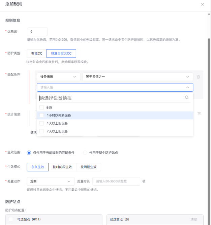Viewport: 211px width, 225px height.
Task: Select 作用于整个防护站点 radio
Action: point(85,153)
